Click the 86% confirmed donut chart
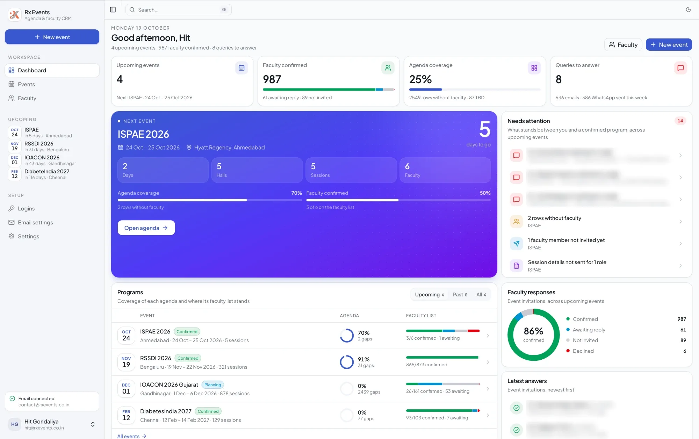 [533, 334]
